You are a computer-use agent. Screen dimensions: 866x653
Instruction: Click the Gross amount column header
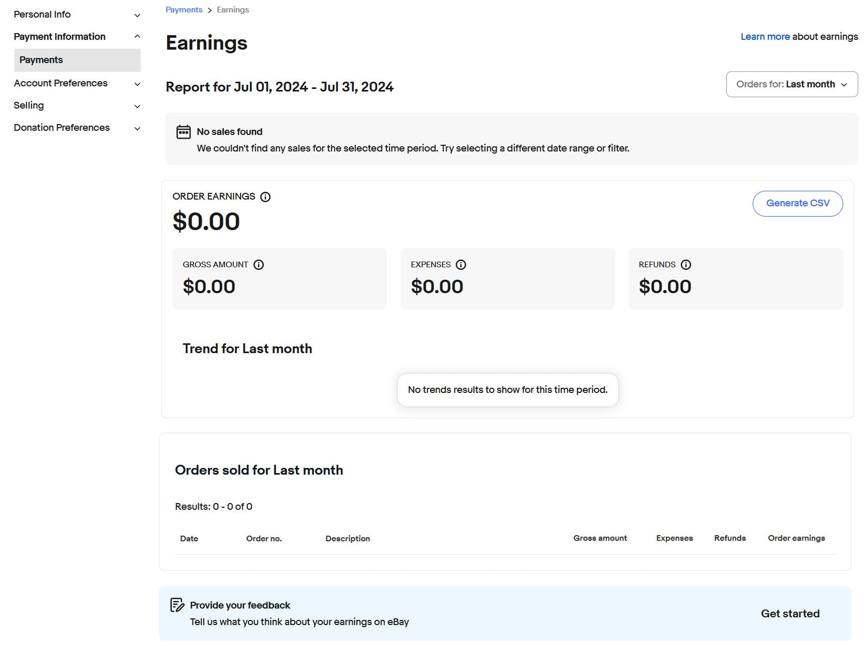[600, 538]
